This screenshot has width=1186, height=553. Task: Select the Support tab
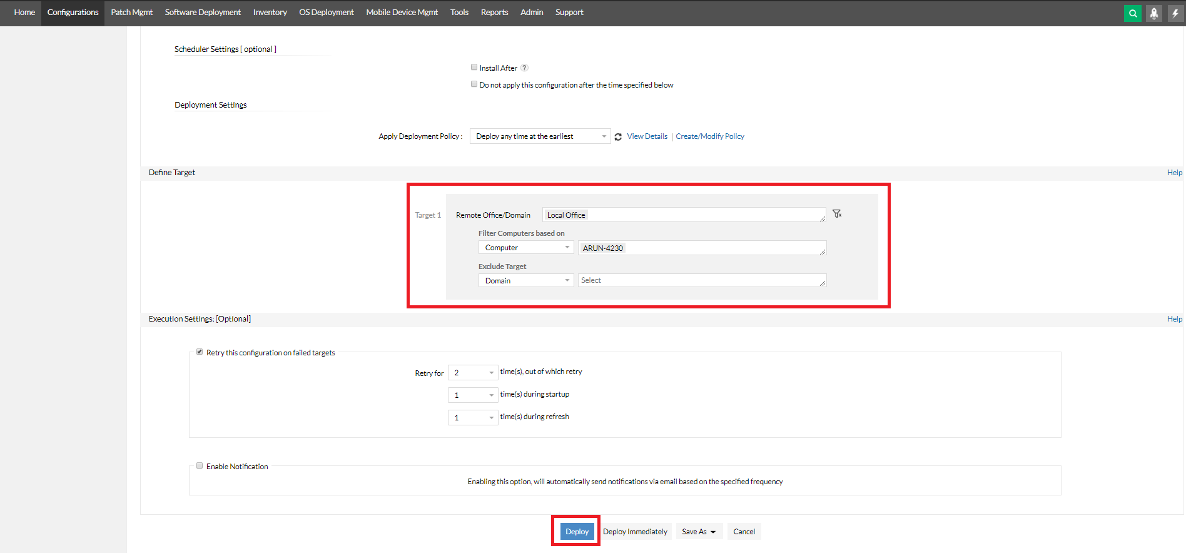pyautogui.click(x=569, y=13)
